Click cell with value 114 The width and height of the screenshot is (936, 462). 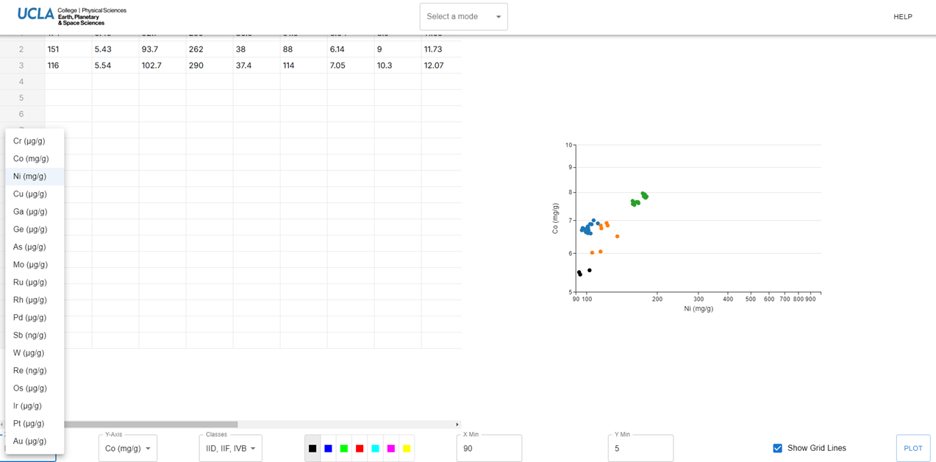(x=304, y=65)
